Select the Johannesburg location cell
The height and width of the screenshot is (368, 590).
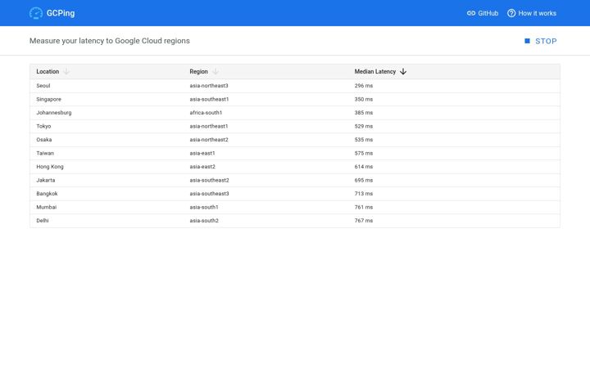click(x=54, y=113)
